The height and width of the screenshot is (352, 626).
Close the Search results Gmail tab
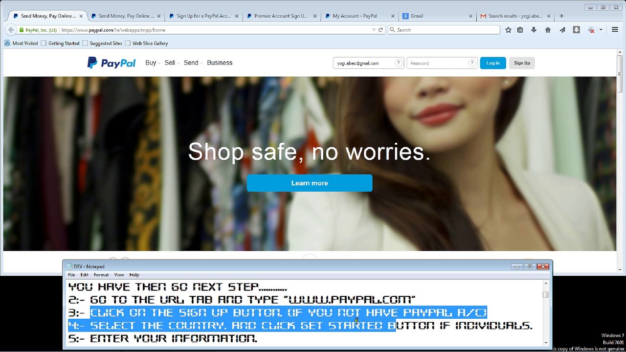click(x=548, y=16)
